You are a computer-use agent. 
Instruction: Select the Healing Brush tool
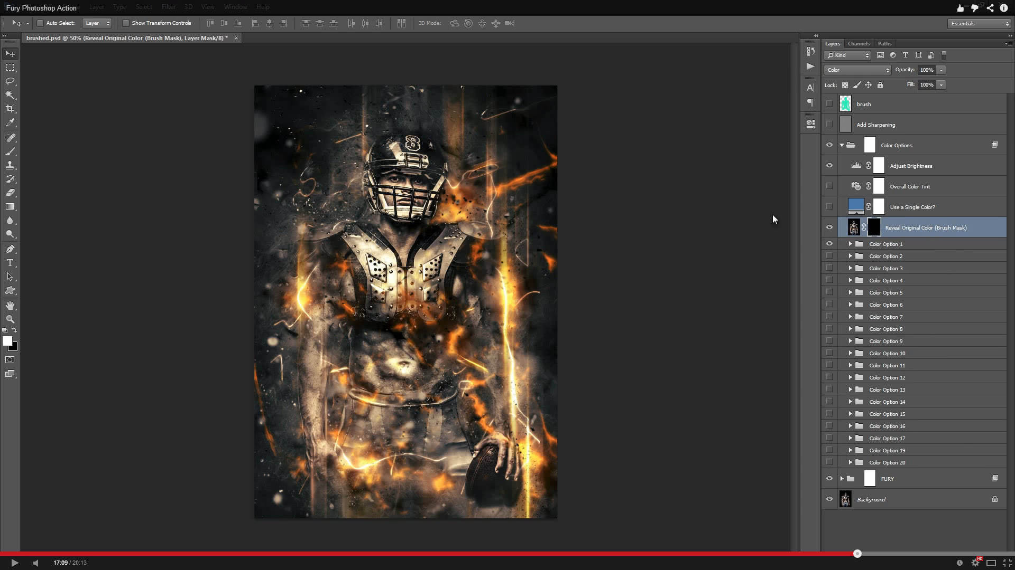tap(10, 138)
